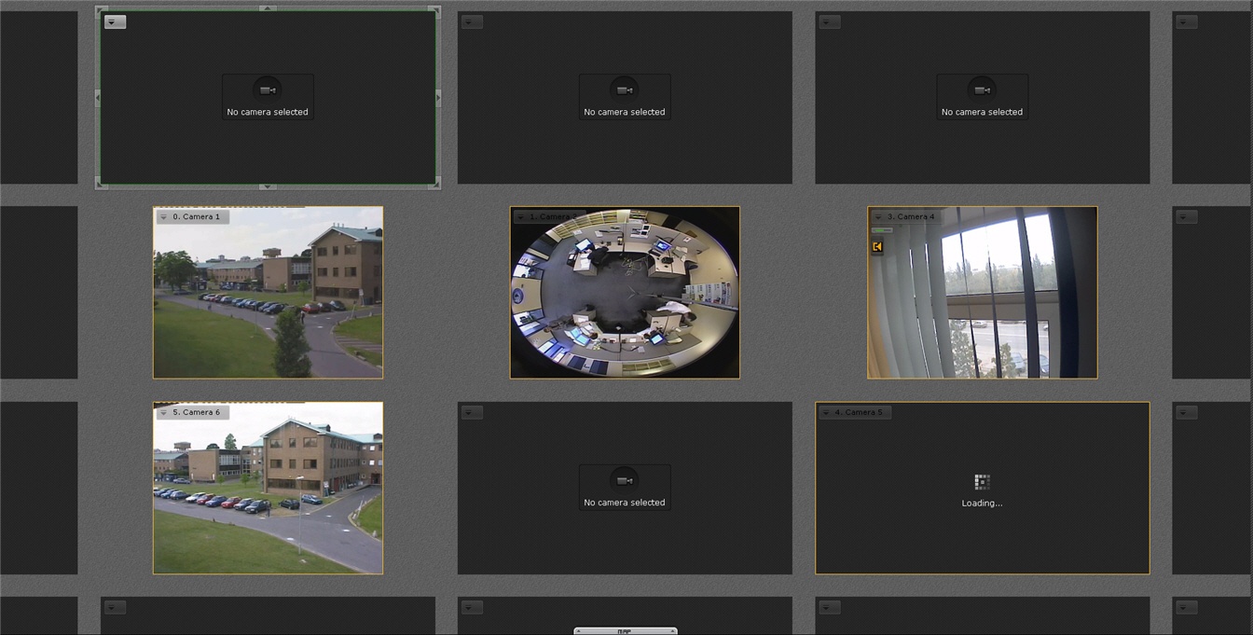Image resolution: width=1253 pixels, height=635 pixels.
Task: Expand the Camera 6 cell menu
Action: point(164,412)
